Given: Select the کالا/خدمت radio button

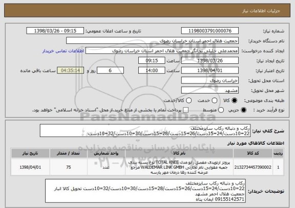Looking at the screenshot, I should click(x=188, y=101).
